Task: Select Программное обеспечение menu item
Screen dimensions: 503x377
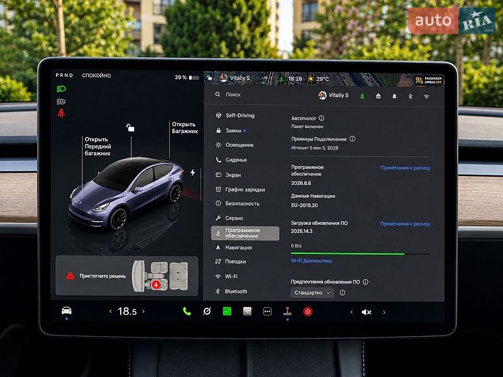Action: click(245, 233)
